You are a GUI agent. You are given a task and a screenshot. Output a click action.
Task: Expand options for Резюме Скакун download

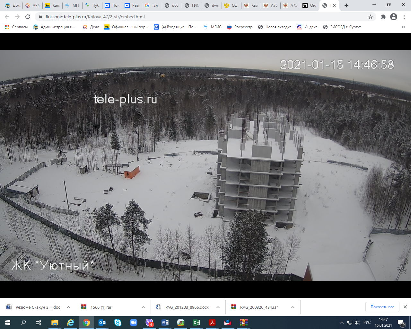point(68,307)
